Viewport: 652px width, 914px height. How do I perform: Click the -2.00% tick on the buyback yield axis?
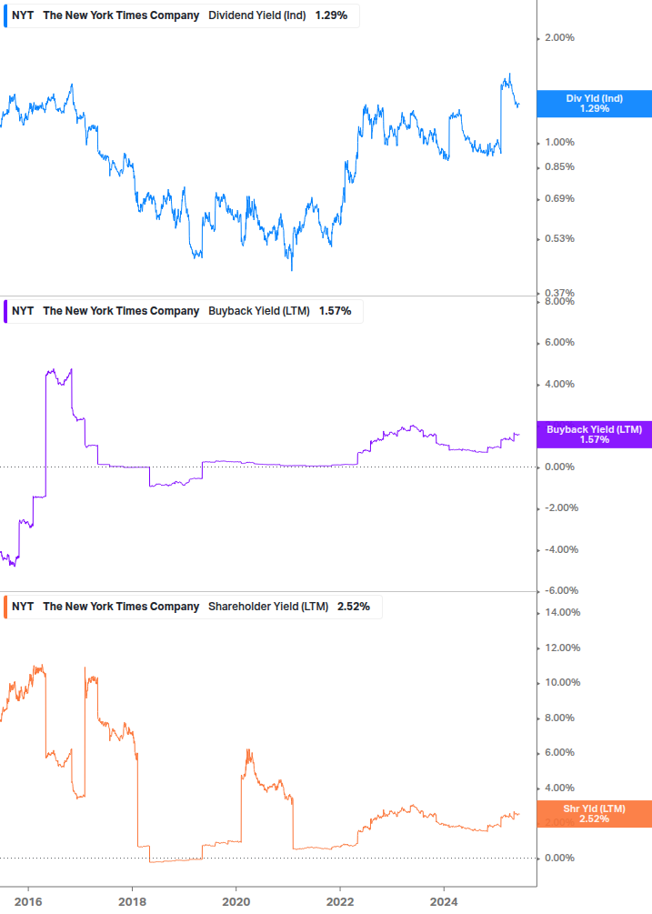click(x=561, y=508)
